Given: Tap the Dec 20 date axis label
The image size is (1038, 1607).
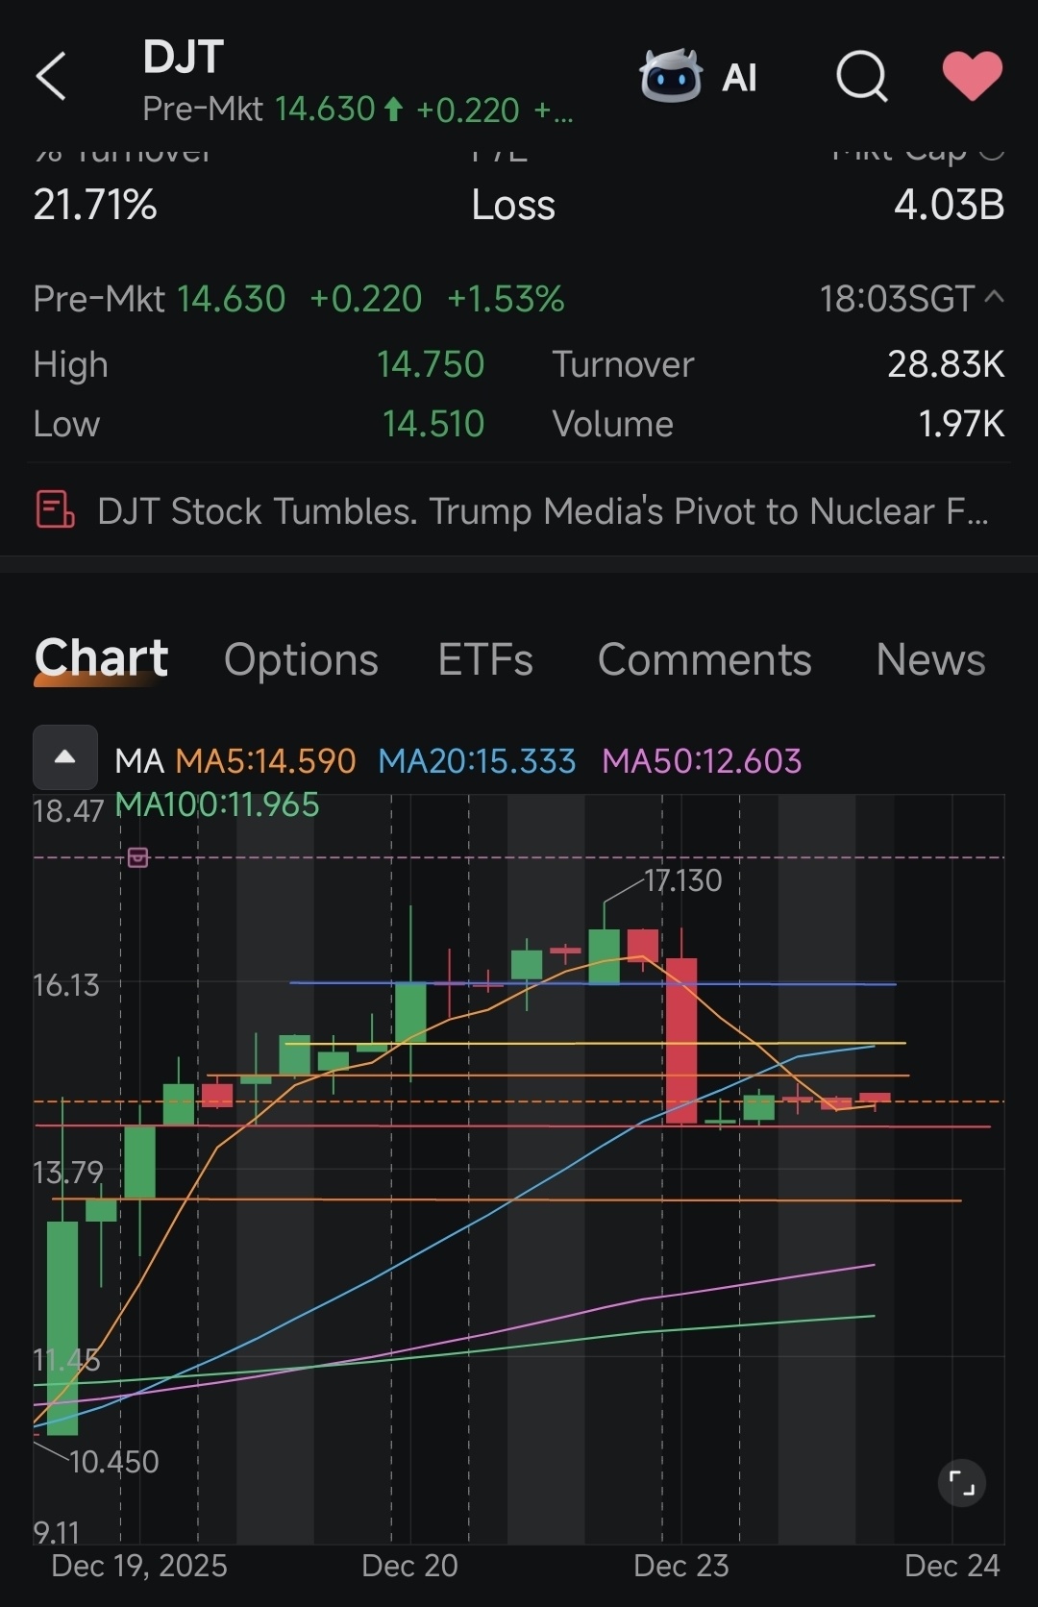Looking at the screenshot, I should point(409,1566).
